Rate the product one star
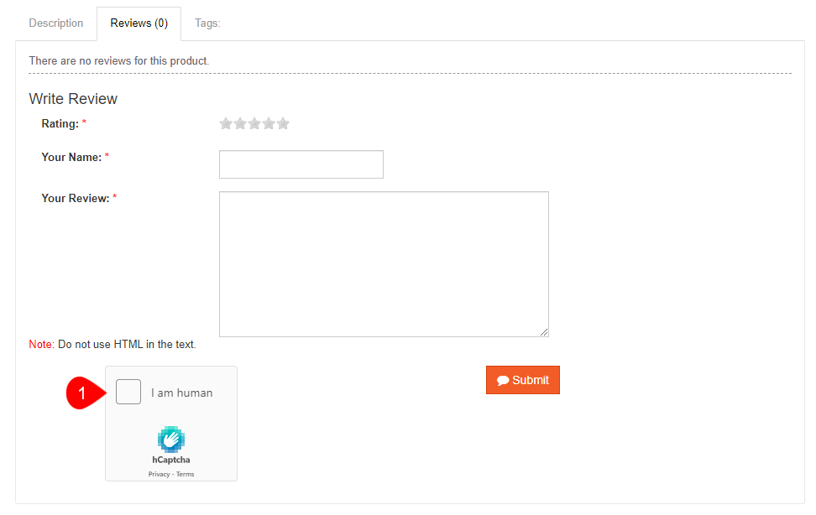This screenshot has height=515, width=816. [226, 124]
